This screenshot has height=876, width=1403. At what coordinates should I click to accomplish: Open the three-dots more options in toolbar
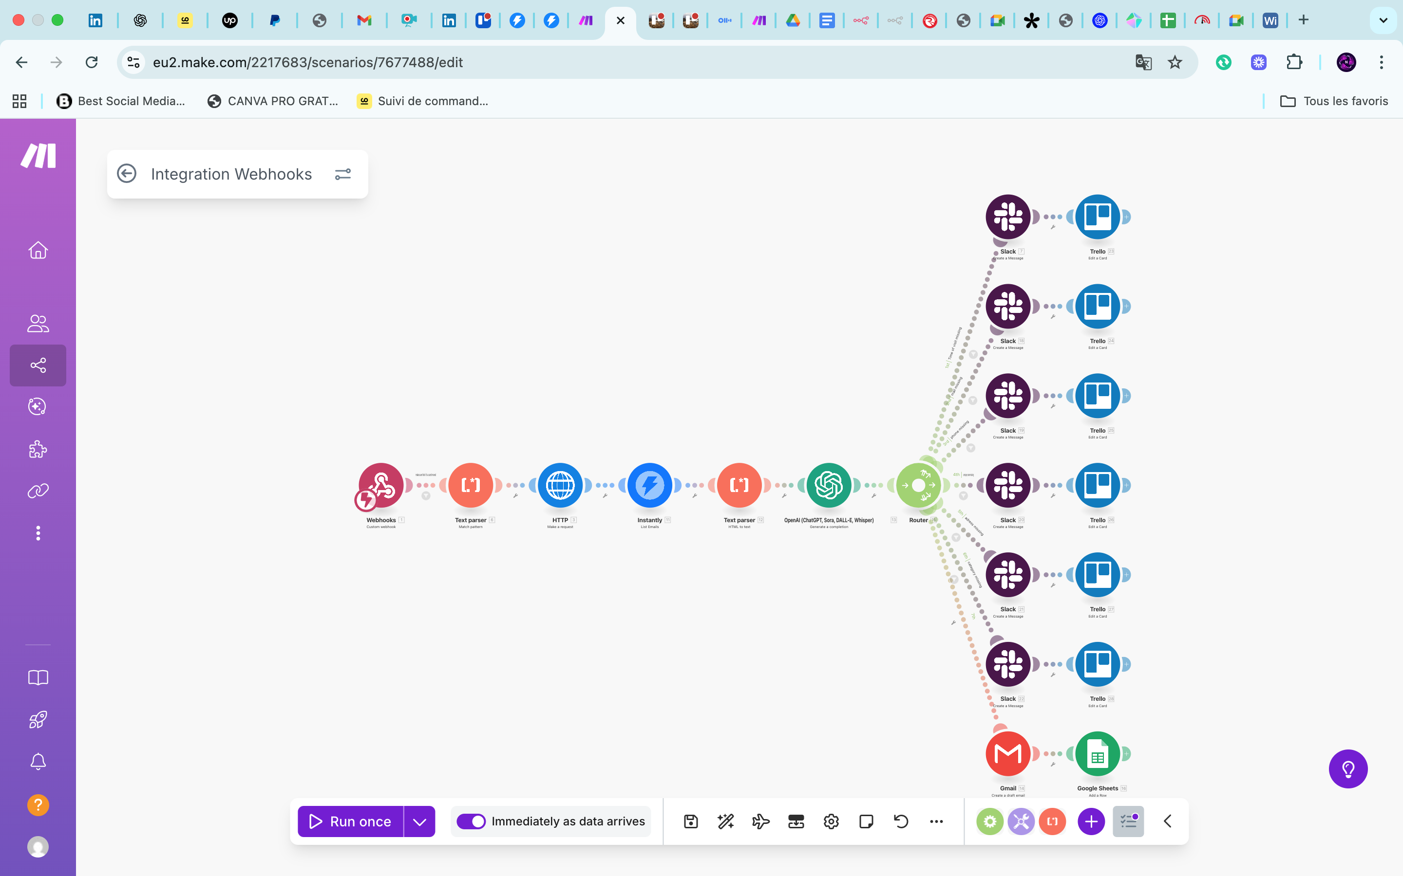pos(936,821)
